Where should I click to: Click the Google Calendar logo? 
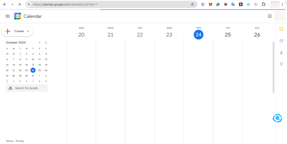[x=18, y=16]
